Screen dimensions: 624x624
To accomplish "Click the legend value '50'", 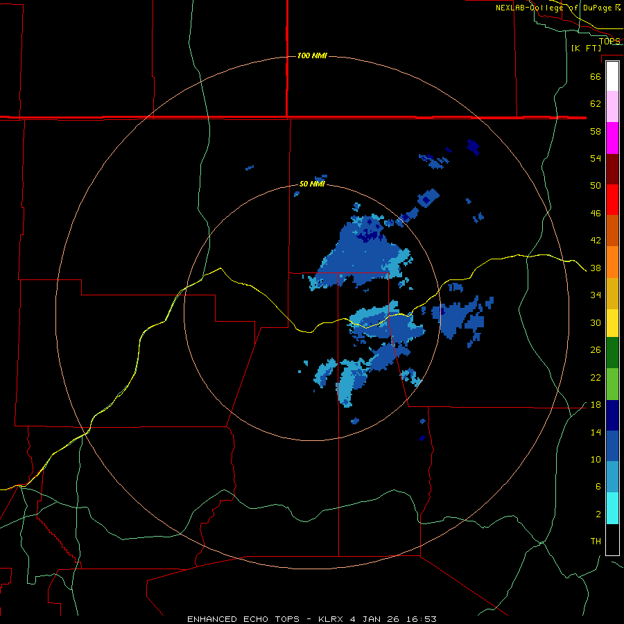I will click(596, 186).
